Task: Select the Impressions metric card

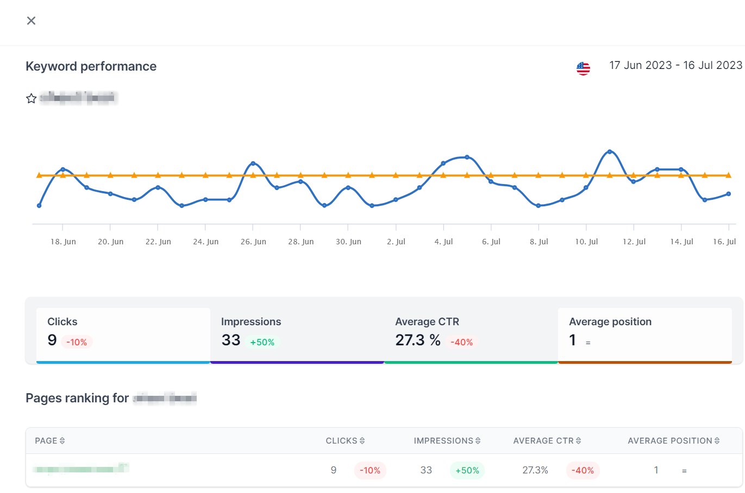Action: pyautogui.click(x=297, y=336)
